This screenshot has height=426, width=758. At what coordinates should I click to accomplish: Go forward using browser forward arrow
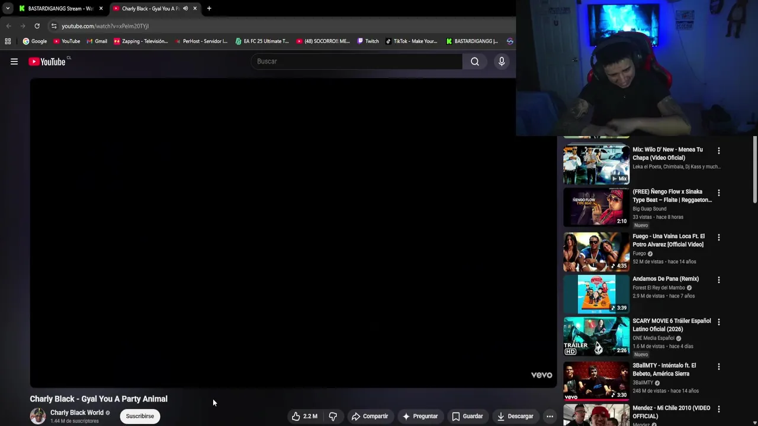pos(23,26)
